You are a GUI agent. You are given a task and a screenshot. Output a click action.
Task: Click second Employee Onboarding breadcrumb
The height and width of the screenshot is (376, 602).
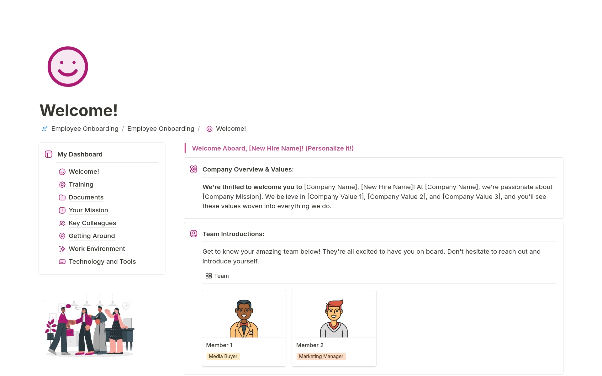coord(161,129)
